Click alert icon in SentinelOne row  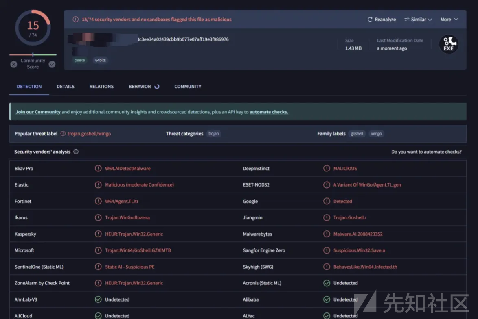tap(98, 267)
